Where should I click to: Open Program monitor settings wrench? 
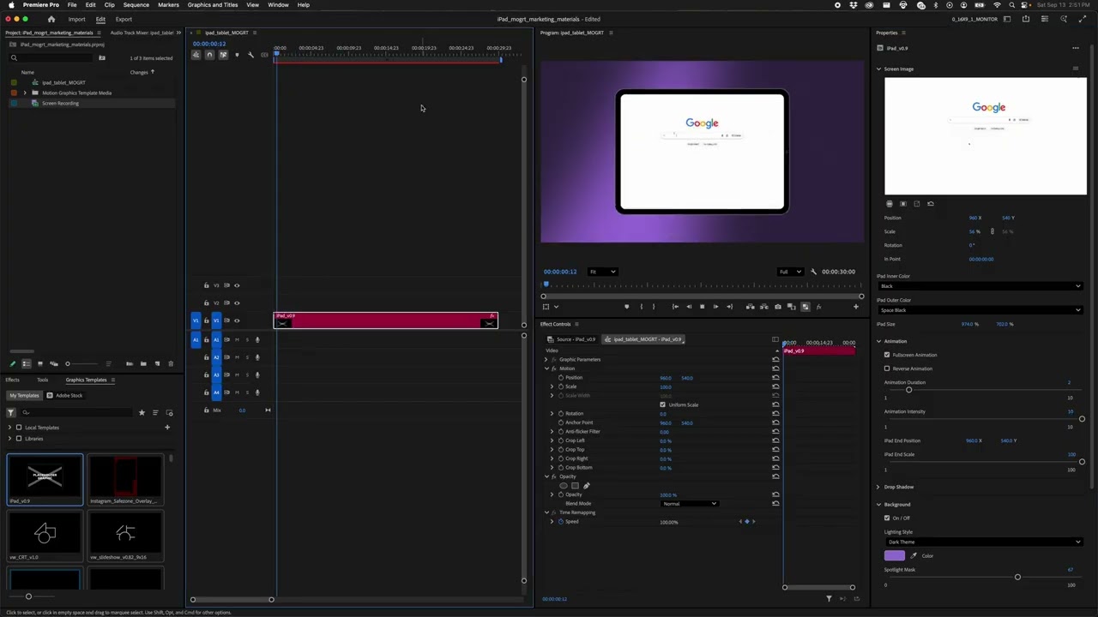click(813, 272)
